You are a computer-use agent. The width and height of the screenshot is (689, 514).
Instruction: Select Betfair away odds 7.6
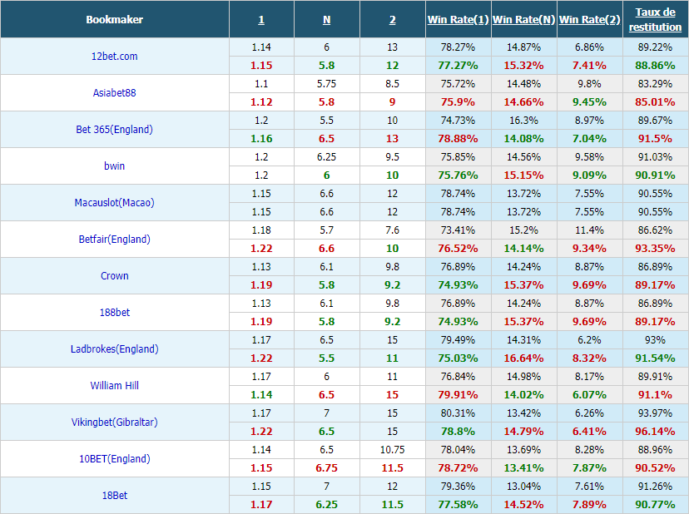point(393,230)
